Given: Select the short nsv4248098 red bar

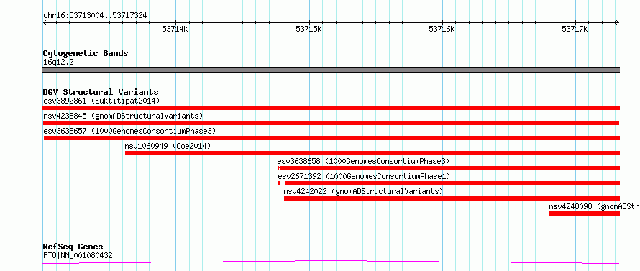Looking at the screenshot, I should point(585,213).
